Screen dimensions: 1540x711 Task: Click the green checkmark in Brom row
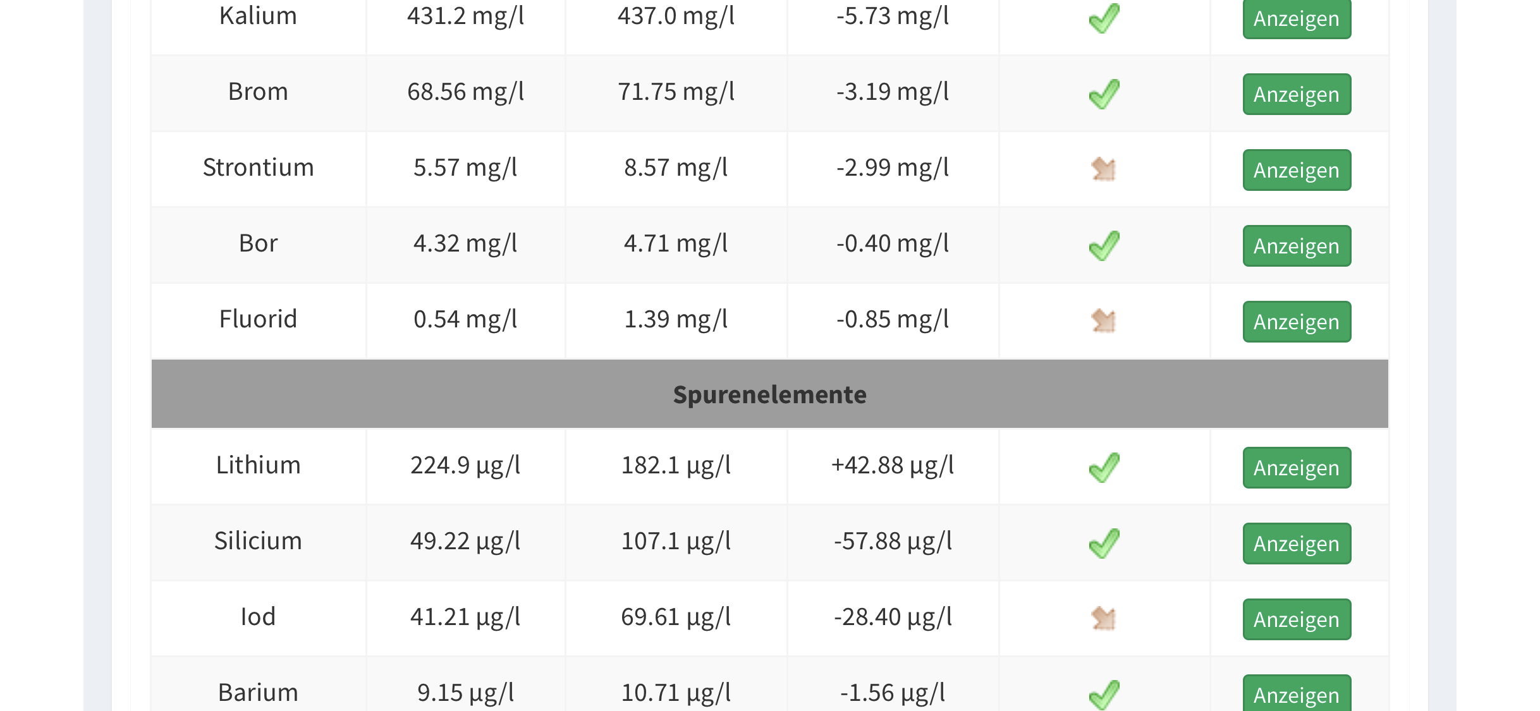click(1104, 94)
